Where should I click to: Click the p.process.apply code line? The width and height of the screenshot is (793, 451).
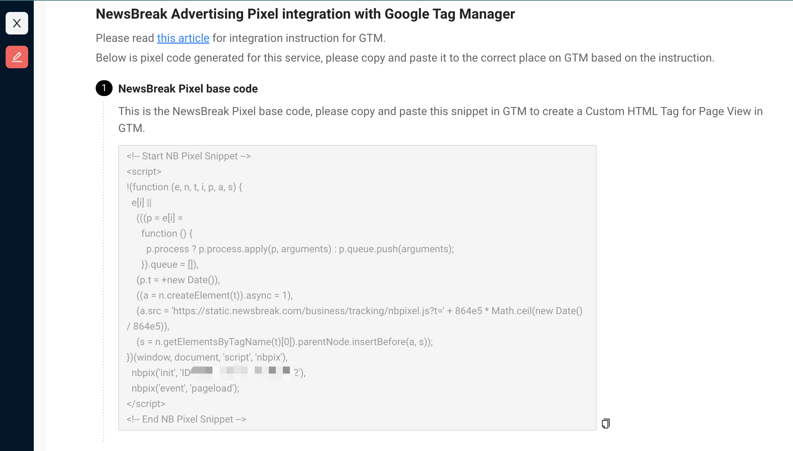(x=300, y=249)
